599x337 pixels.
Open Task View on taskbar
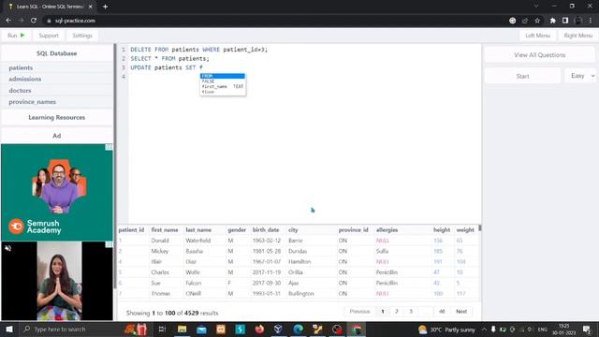pyautogui.click(x=162, y=329)
